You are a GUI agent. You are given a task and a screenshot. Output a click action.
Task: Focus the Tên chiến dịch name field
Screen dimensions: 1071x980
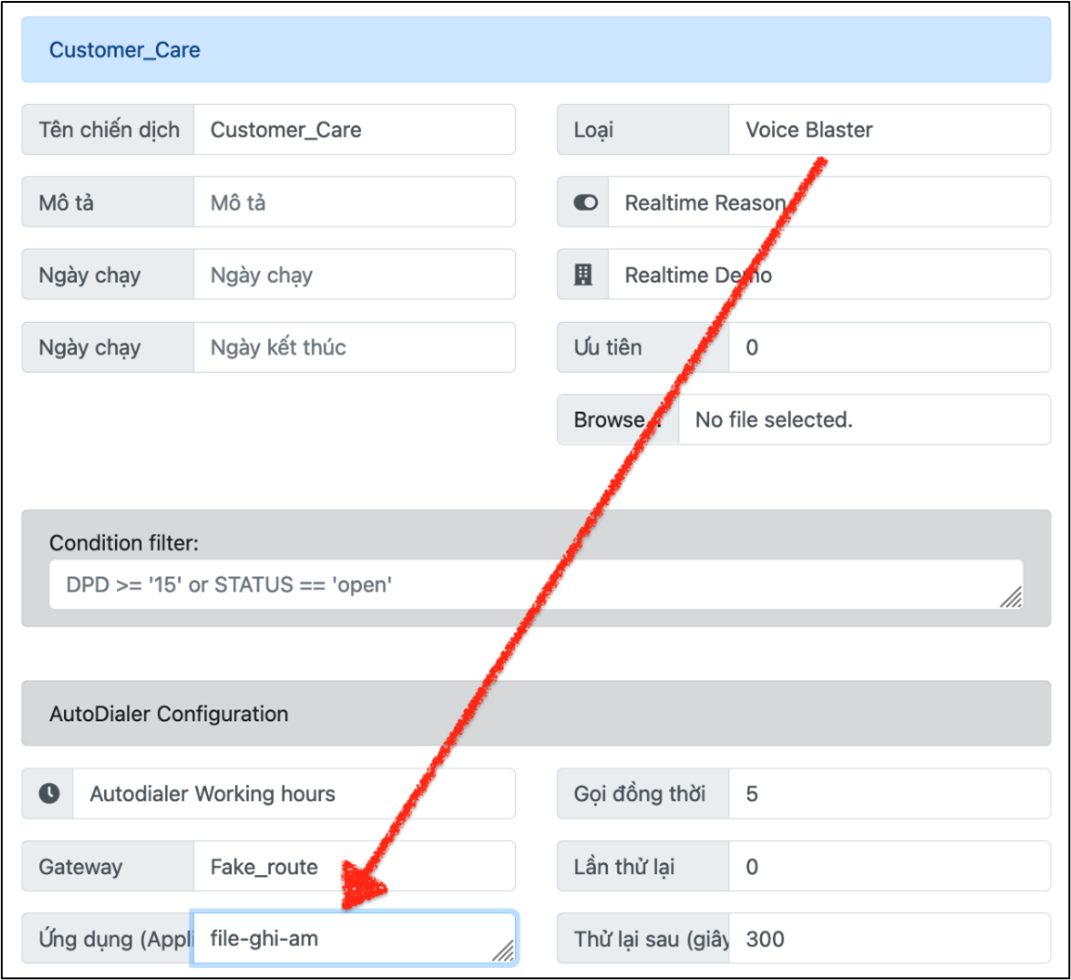(353, 130)
